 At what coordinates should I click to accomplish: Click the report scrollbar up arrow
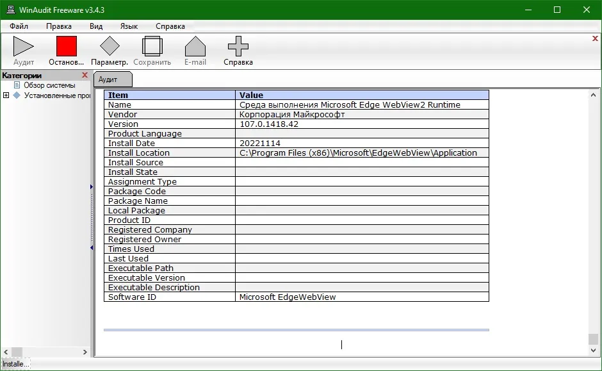(593, 95)
